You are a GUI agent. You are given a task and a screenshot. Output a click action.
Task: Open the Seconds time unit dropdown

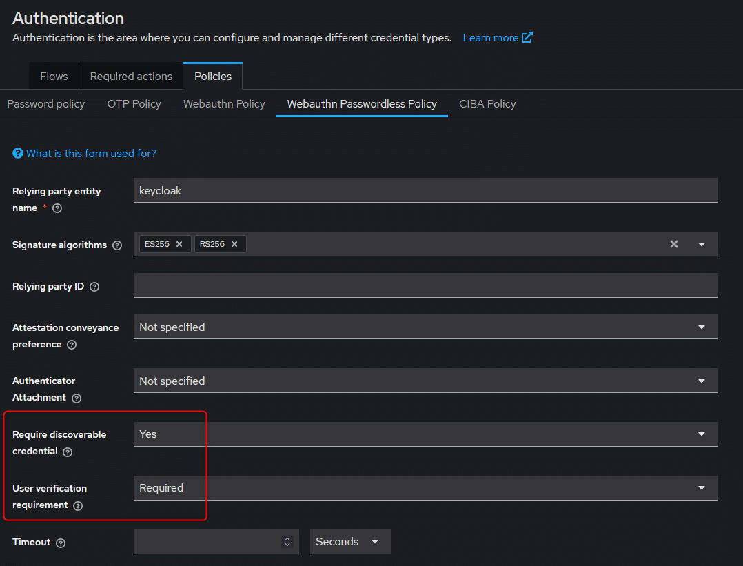[351, 541]
